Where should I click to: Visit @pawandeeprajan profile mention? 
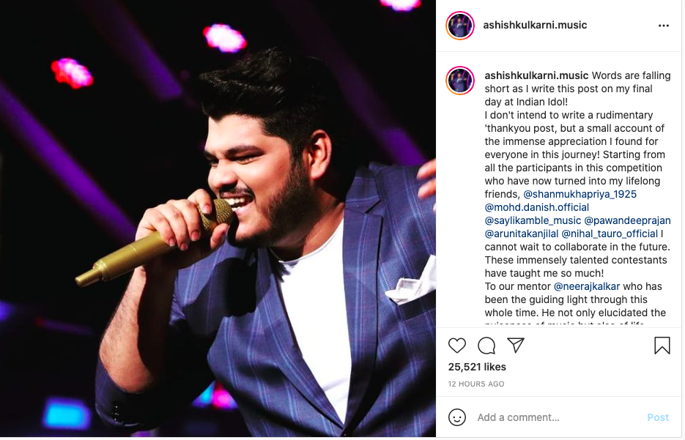point(627,220)
